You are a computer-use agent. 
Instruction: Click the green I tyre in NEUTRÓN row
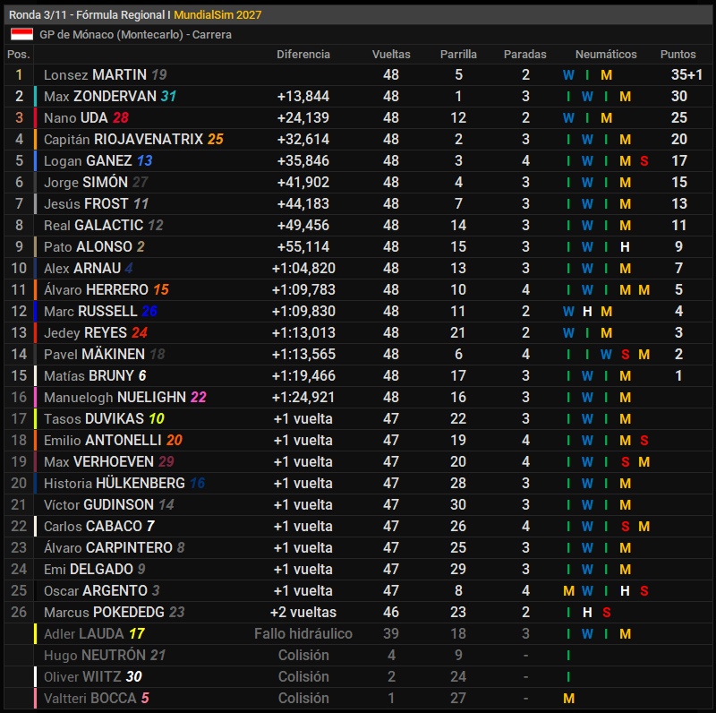pyautogui.click(x=568, y=655)
